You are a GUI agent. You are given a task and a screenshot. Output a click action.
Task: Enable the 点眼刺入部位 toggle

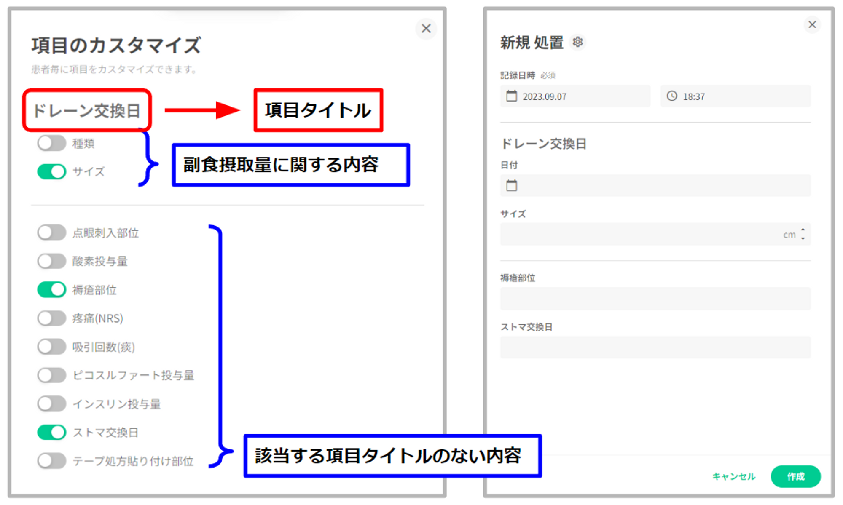point(51,232)
